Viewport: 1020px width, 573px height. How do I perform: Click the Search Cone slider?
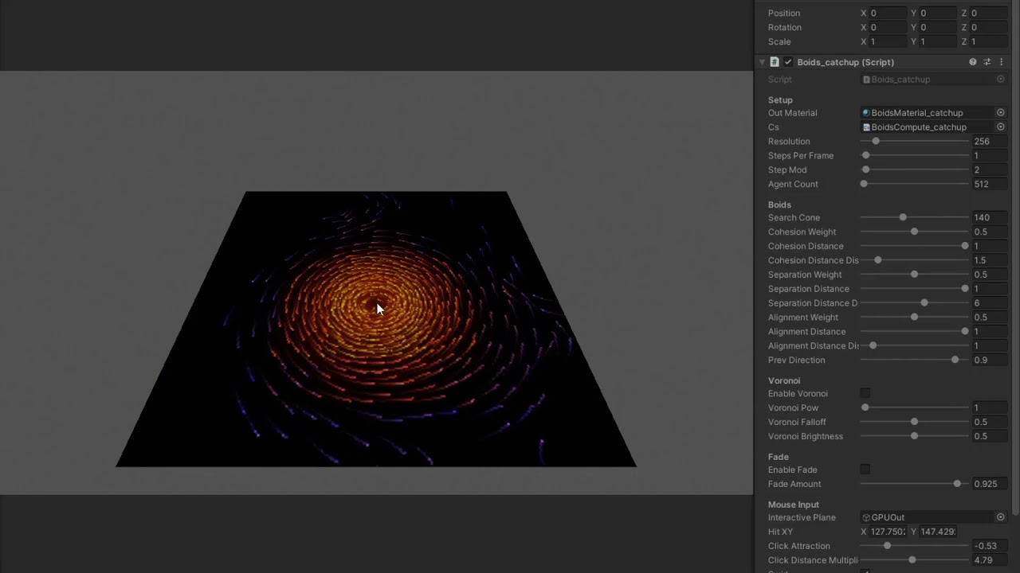coord(915,218)
